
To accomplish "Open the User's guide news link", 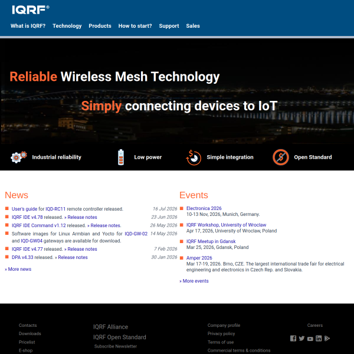I will tap(24, 209).
